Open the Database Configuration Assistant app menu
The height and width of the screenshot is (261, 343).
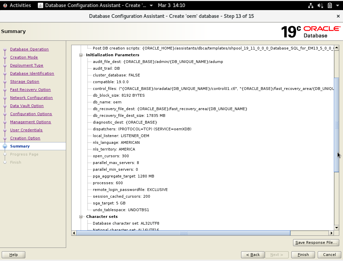96,5
